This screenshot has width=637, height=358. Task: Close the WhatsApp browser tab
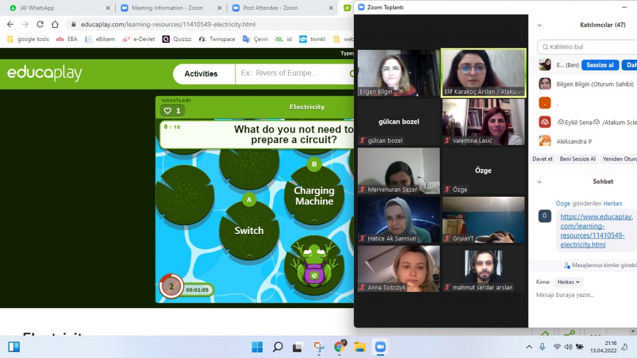coord(108,7)
